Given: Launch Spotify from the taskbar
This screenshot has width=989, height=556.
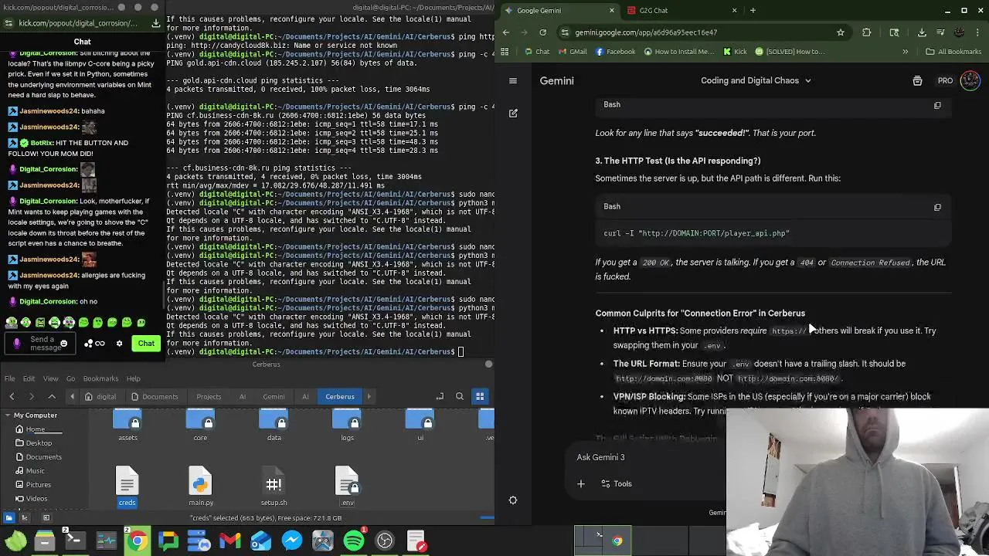Looking at the screenshot, I should click(x=354, y=541).
